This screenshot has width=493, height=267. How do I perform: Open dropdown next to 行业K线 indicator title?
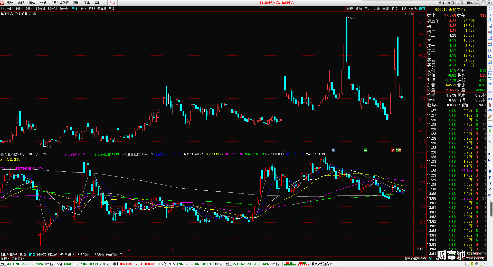point(2,154)
